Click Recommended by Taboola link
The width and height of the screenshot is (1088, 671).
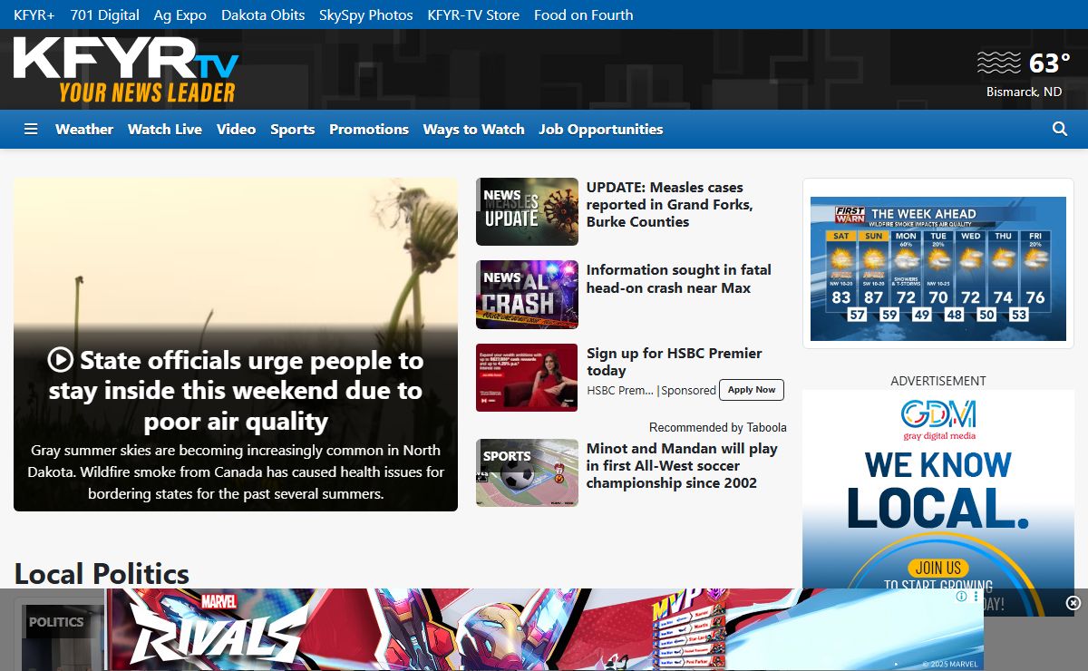tap(718, 427)
